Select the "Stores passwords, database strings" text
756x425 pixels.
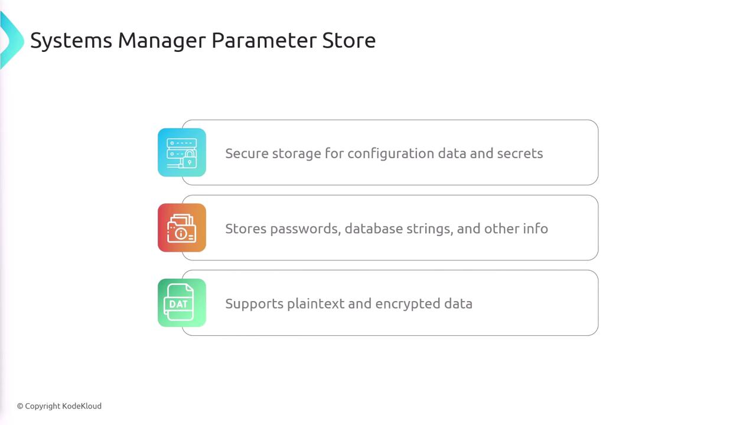pyautogui.click(x=386, y=228)
